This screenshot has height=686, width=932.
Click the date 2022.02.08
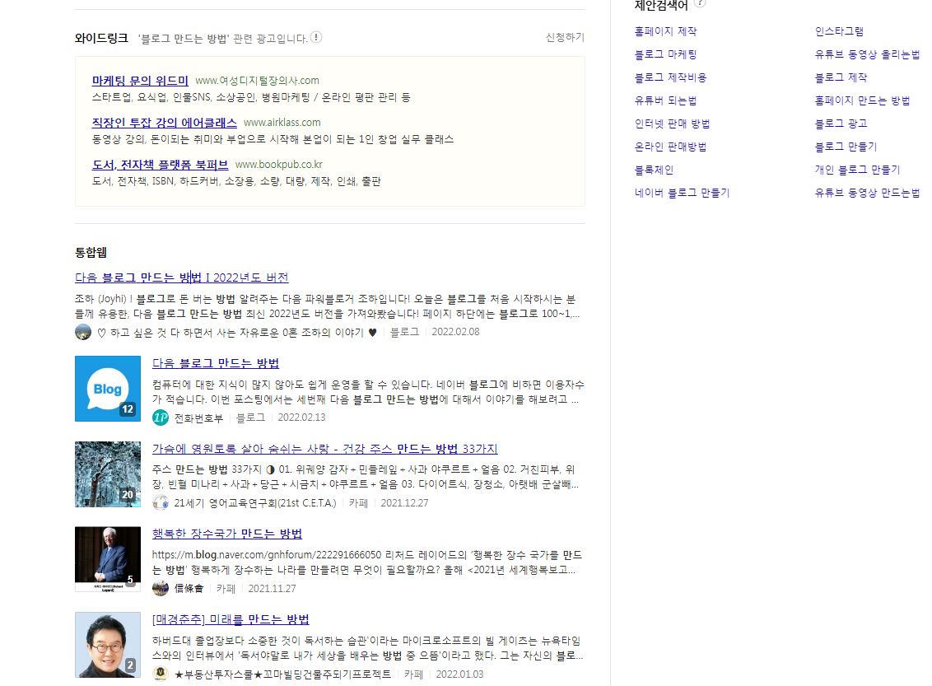(455, 332)
